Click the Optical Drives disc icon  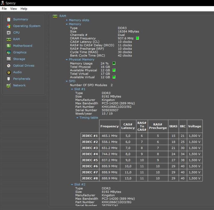tap(9, 65)
